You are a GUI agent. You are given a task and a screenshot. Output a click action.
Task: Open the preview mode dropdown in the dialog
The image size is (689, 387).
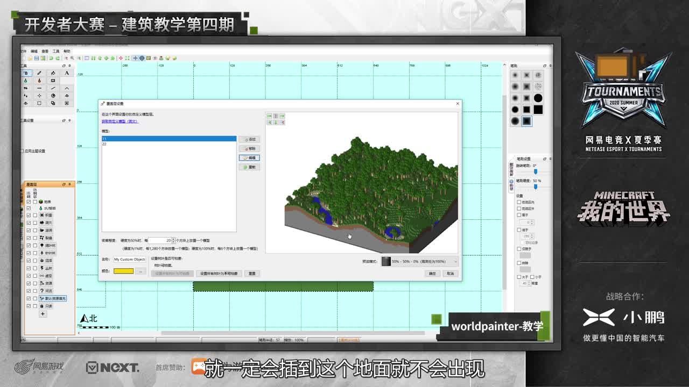pyautogui.click(x=419, y=261)
